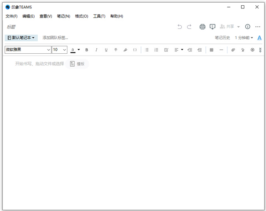Open the 笔记(N) menu
Screen dimensions: 266x211
tap(63, 16)
